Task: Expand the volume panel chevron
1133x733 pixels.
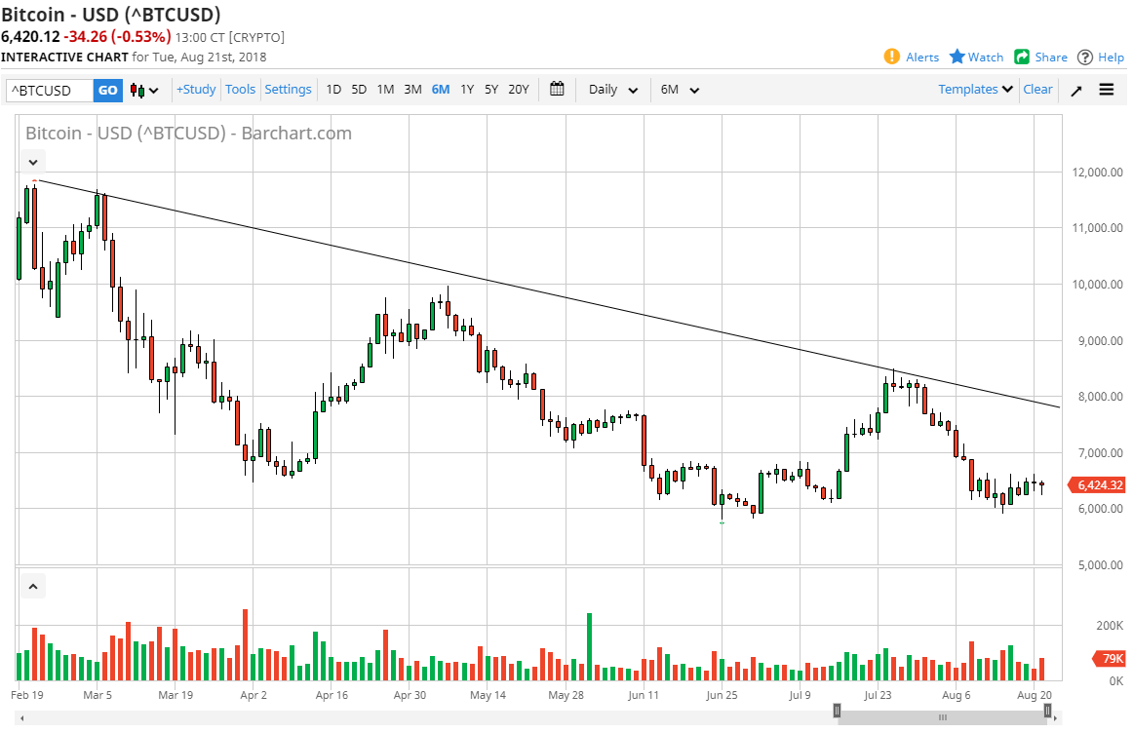Action: coord(32,586)
